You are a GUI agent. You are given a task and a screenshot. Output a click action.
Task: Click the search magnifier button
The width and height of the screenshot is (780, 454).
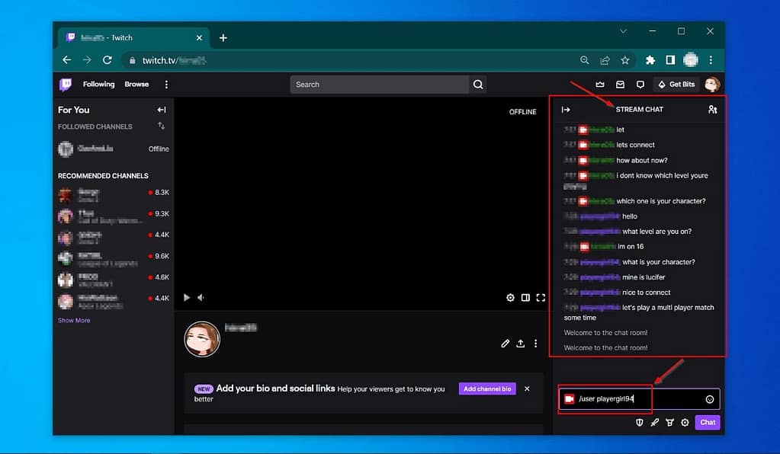pos(478,85)
